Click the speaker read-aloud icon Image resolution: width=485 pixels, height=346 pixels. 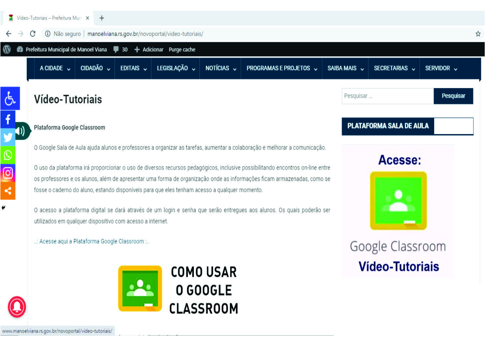(22, 131)
